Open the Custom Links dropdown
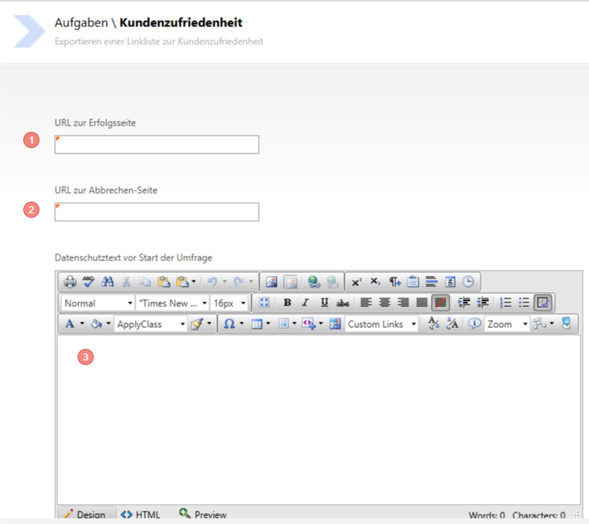 tap(382, 324)
